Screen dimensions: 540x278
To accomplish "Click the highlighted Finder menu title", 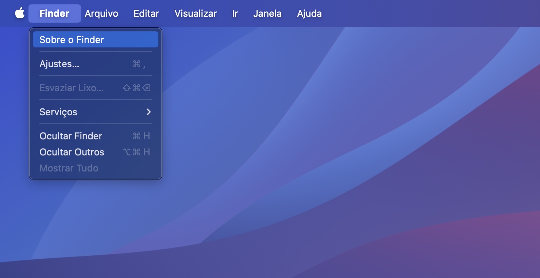I will pyautogui.click(x=54, y=13).
